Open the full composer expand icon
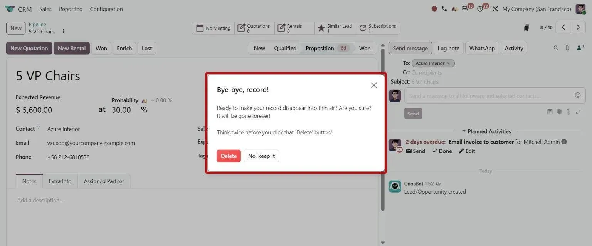Image resolution: width=592 pixels, height=246 pixels. pyautogui.click(x=578, y=112)
